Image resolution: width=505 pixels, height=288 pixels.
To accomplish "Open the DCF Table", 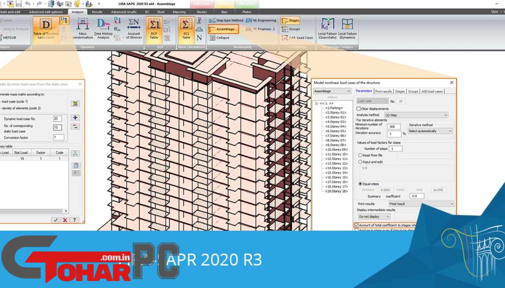I will pos(153,30).
